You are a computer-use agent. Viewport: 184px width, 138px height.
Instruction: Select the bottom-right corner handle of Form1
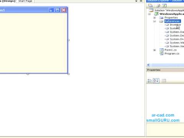coord(68,74)
